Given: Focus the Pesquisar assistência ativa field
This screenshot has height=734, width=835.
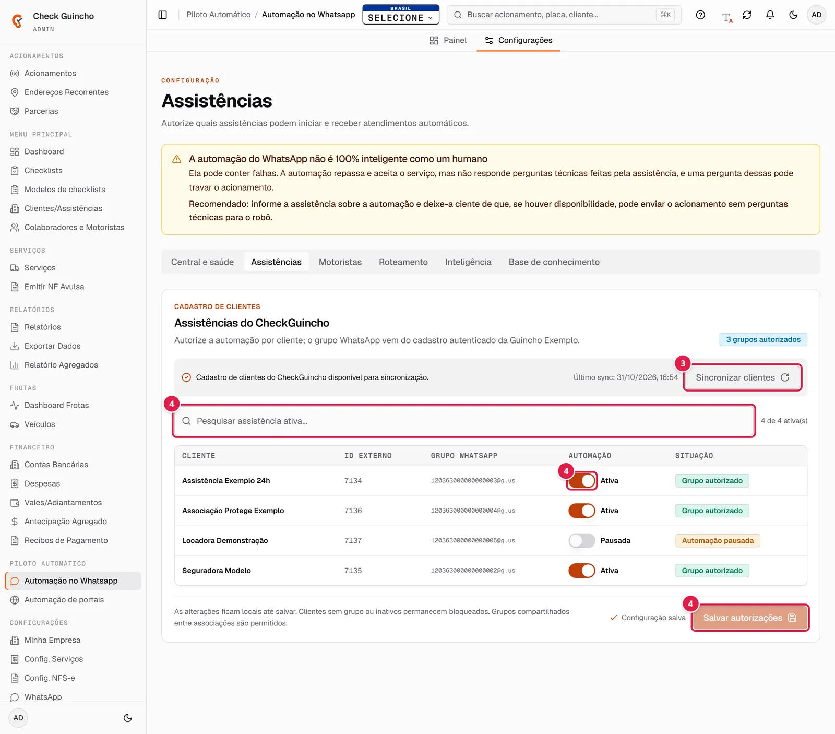Looking at the screenshot, I should [464, 421].
